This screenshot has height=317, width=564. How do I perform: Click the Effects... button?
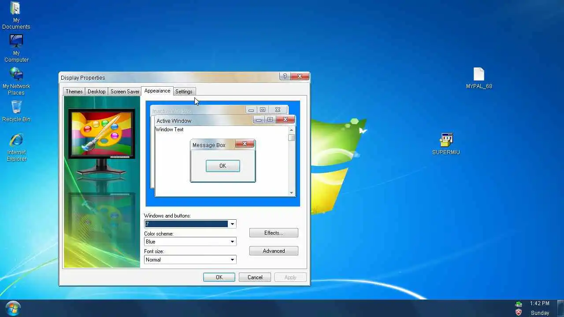click(x=274, y=233)
